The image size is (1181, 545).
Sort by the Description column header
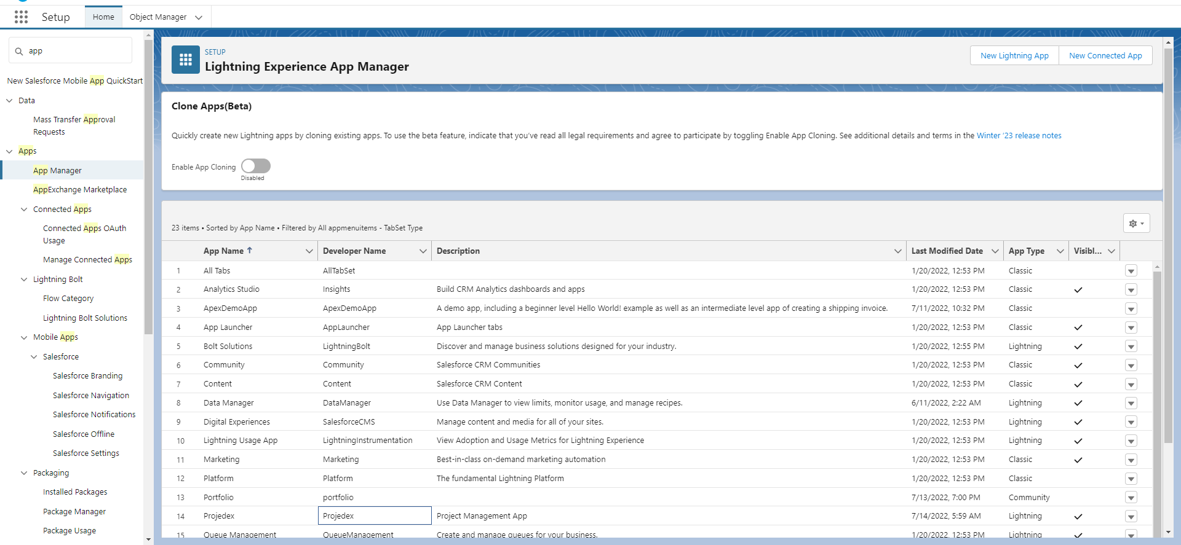coord(458,251)
